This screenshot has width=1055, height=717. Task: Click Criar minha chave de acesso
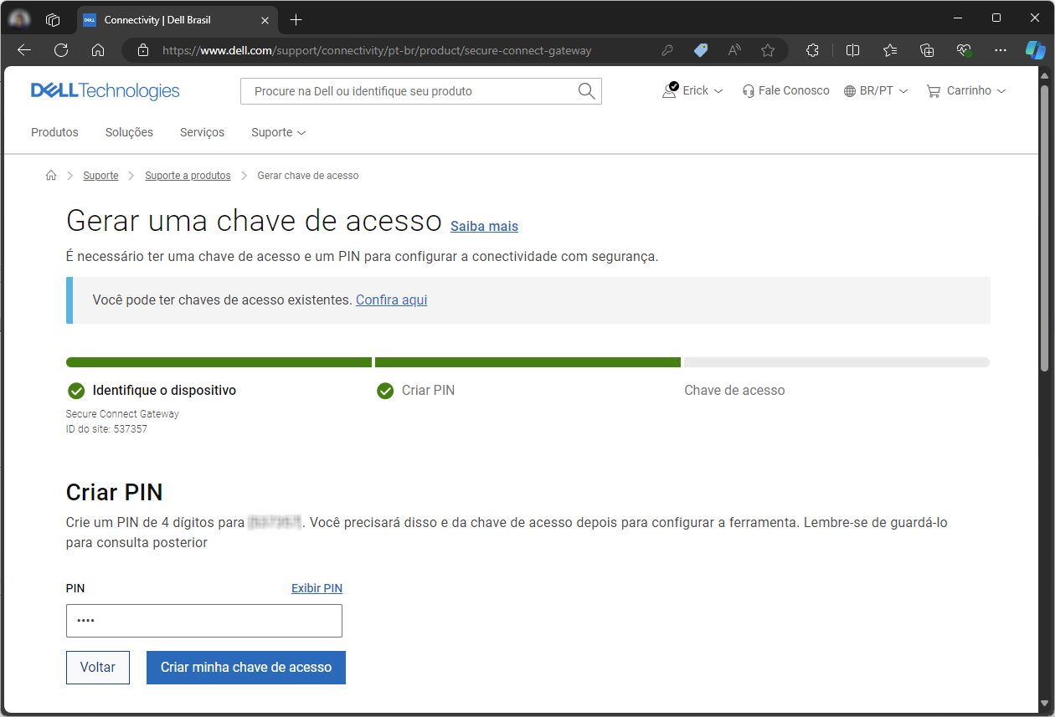(x=245, y=668)
